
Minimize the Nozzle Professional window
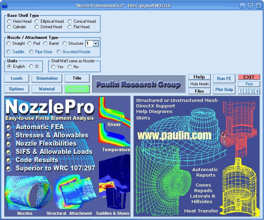(242, 6)
